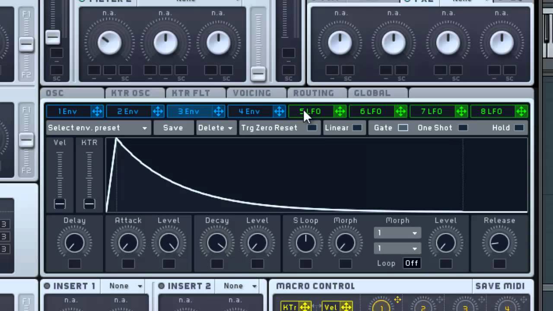Open the Select env. preset dropdown
The height and width of the screenshot is (311, 553).
point(98,128)
